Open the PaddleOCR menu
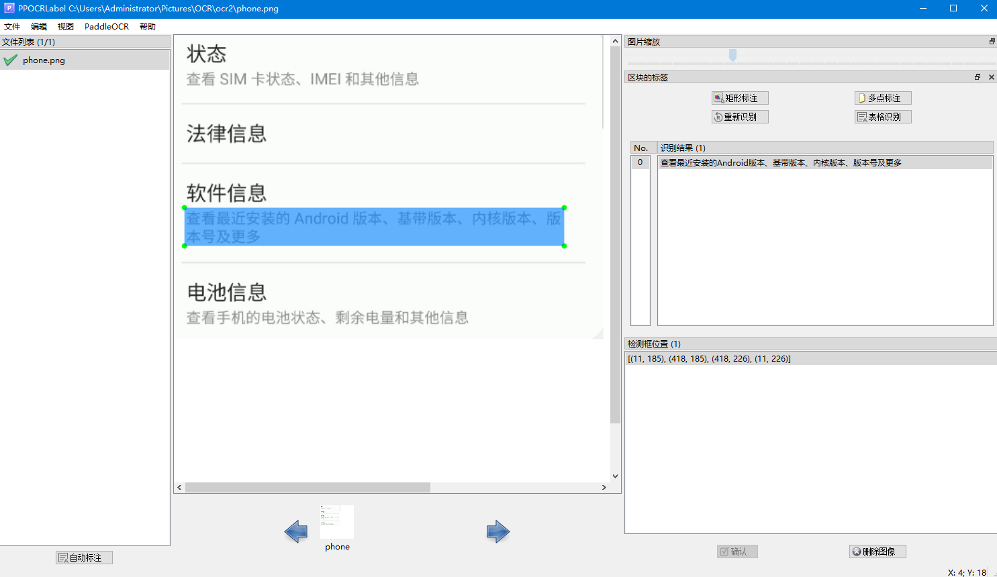 click(106, 26)
